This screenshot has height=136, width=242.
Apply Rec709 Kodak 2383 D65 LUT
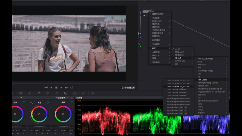178,113
